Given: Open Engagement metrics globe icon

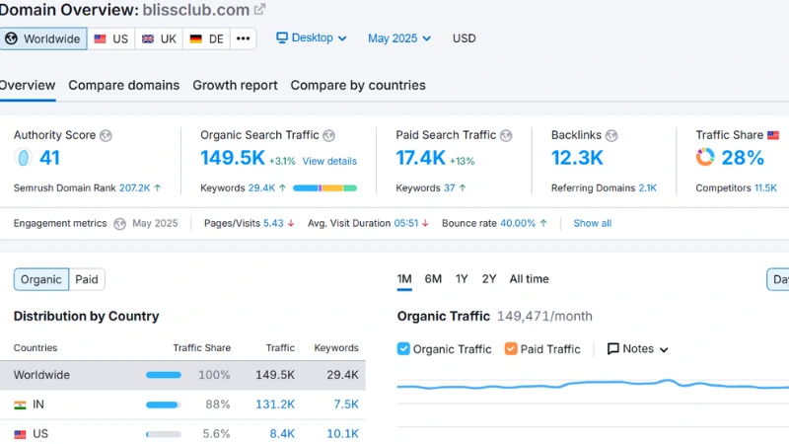Looking at the screenshot, I should click(119, 224).
